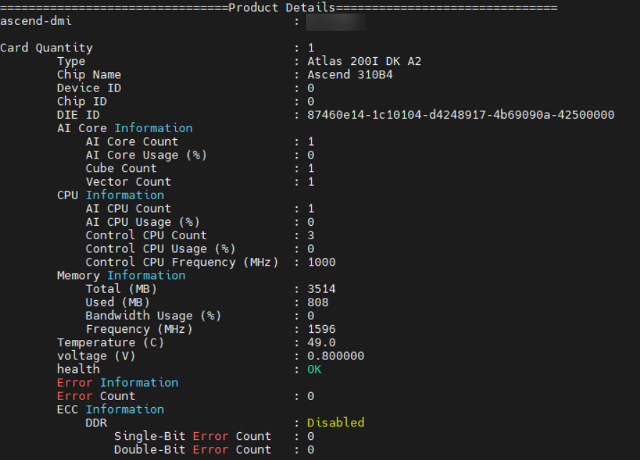Click the "CPU Information" heading
Viewport: 640px width, 460px height.
click(x=111, y=195)
